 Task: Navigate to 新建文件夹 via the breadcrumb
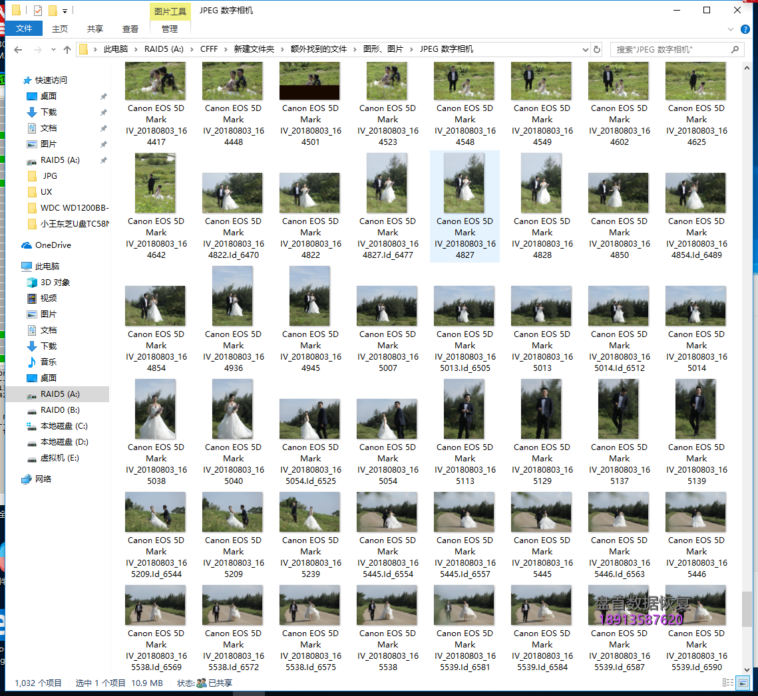[253, 49]
